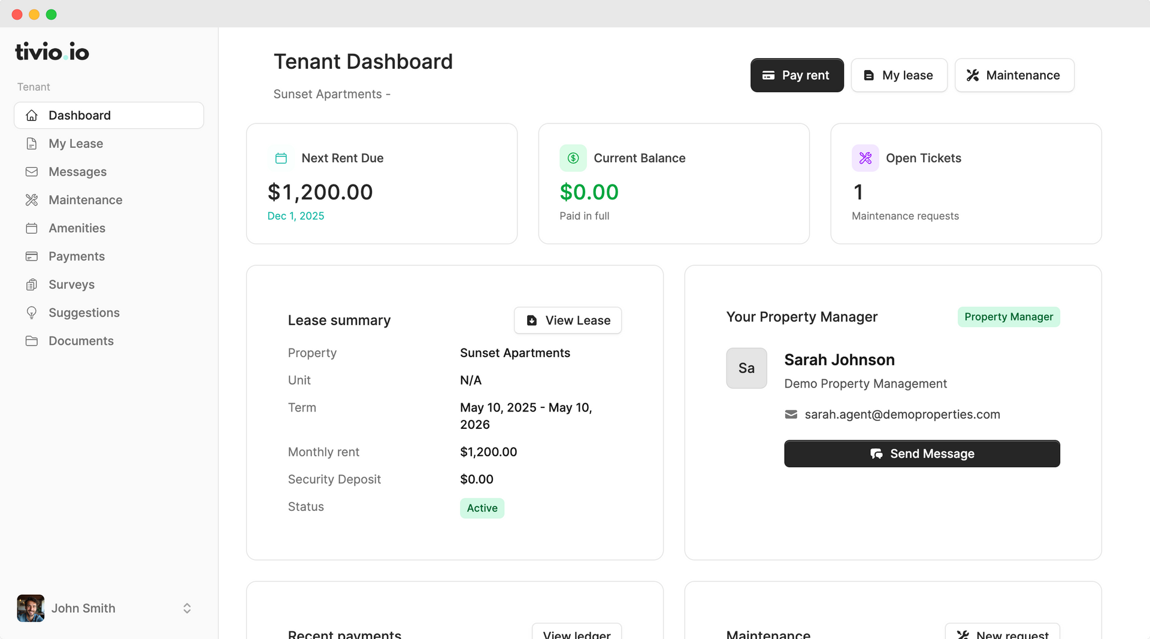The height and width of the screenshot is (639, 1150).
Task: Open Messages via the envelope icon
Action: 32,172
